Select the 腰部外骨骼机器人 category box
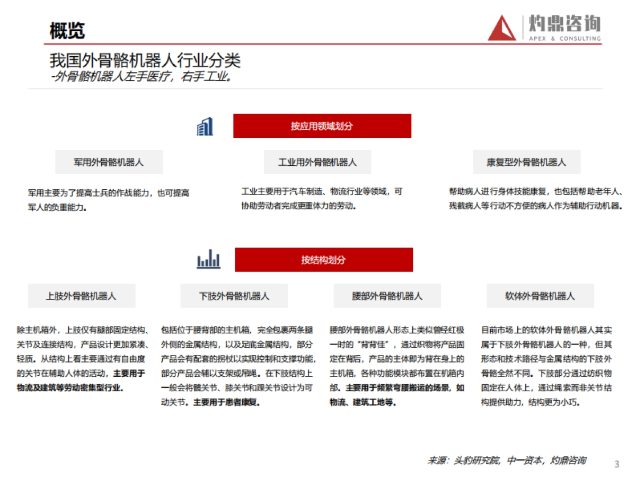Viewport: 636px width, 477px height. coord(386,296)
